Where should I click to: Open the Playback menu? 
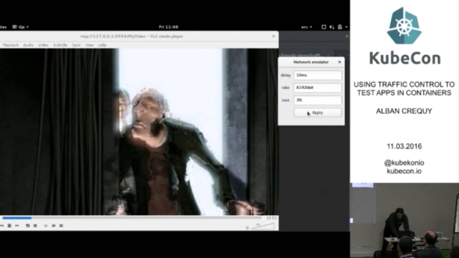[10, 45]
